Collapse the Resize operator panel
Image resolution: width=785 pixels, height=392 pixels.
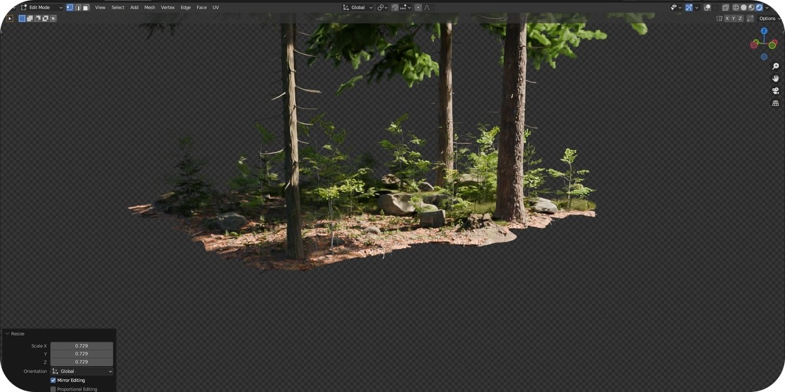point(7,334)
